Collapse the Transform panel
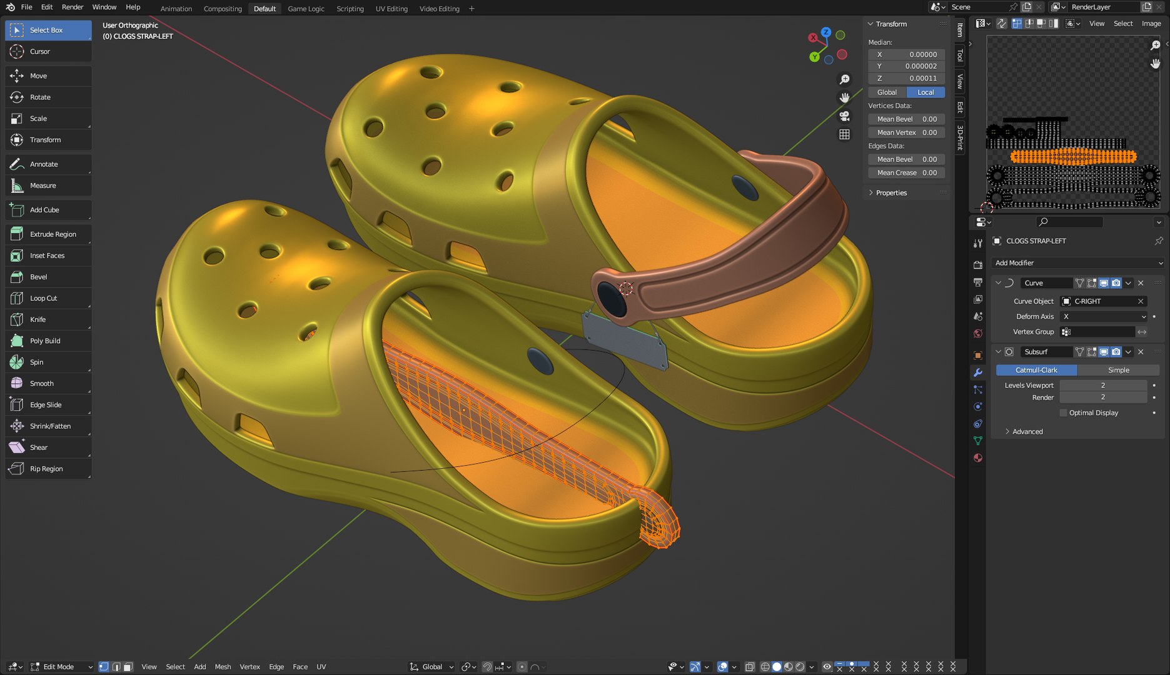 pos(887,24)
